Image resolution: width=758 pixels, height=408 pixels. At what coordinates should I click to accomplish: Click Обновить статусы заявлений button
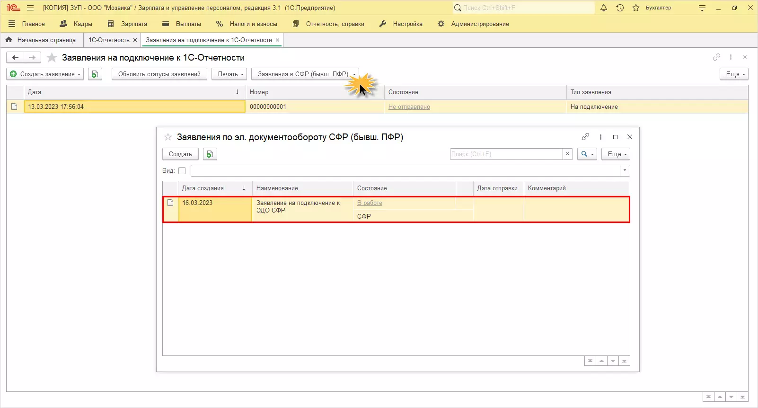(x=159, y=74)
